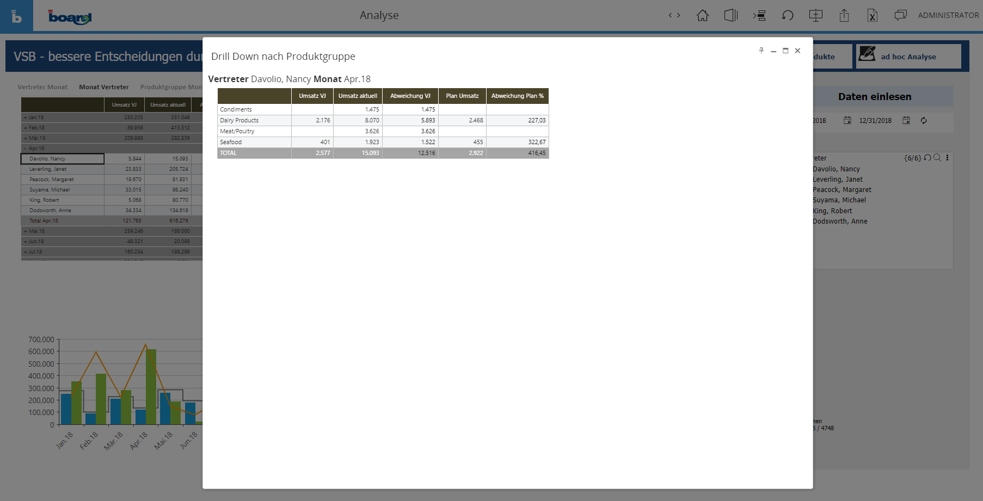Screen dimensions: 983x501
Task: Switch to Produktgruppe Monat tab
Action: click(x=171, y=87)
